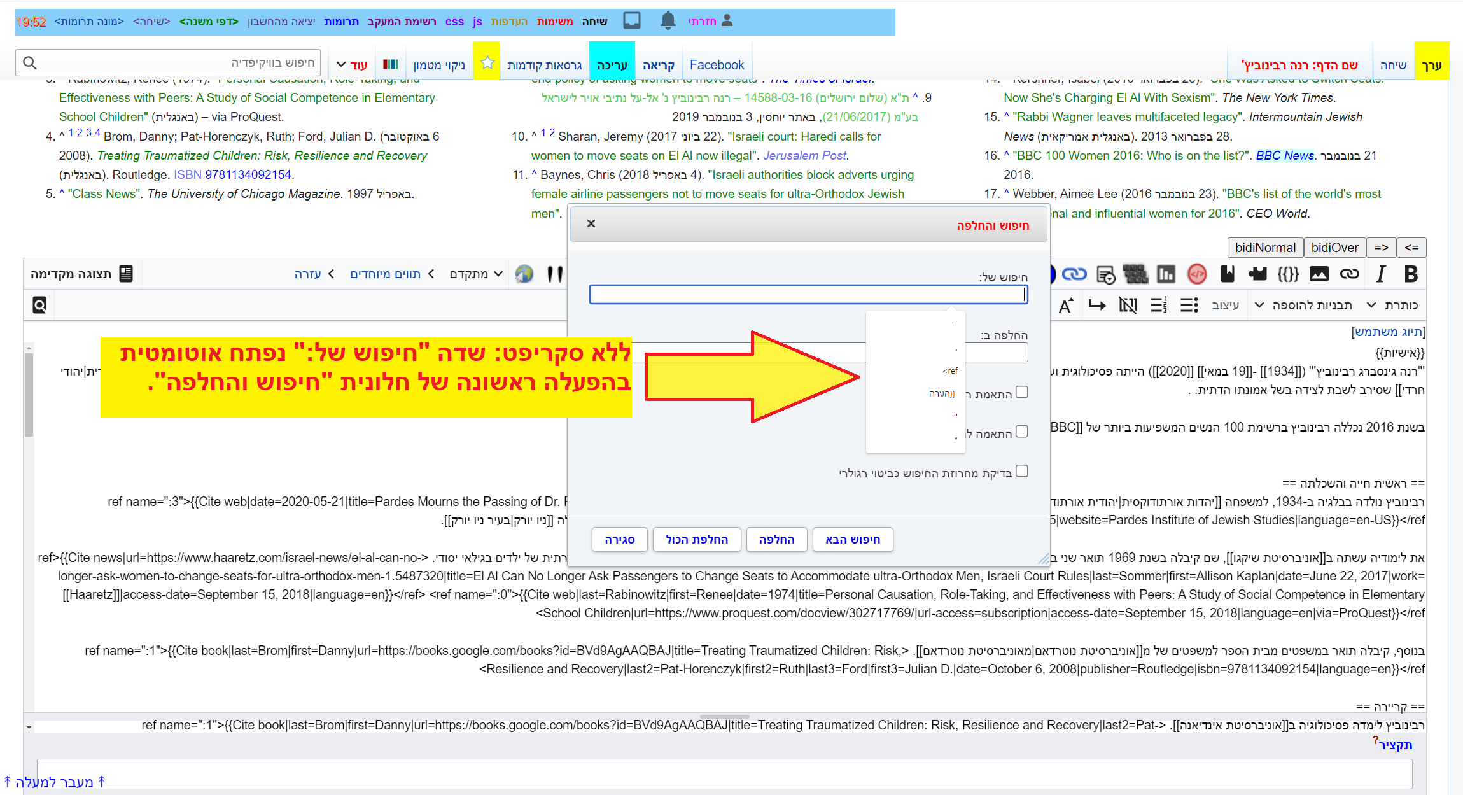The image size is (1463, 795).
Task: Click the editor vertical scrollbar thumb
Action: [x=29, y=395]
